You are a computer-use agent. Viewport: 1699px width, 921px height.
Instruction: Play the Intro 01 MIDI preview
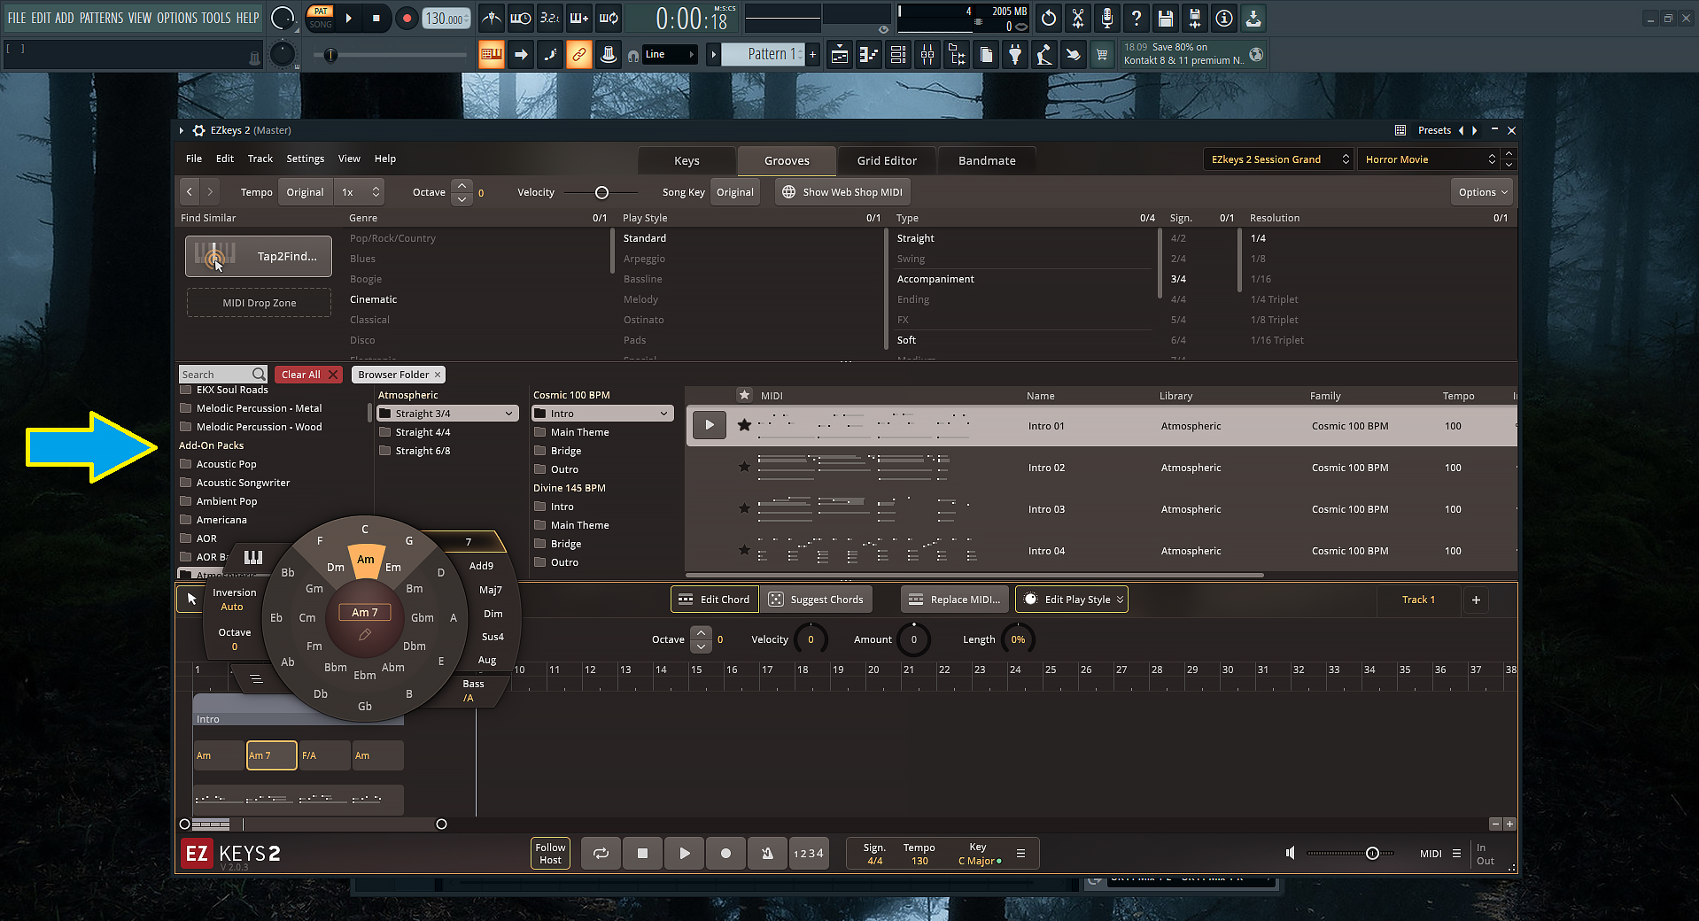click(709, 425)
